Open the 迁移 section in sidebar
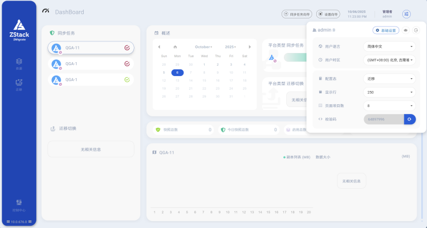 pos(19,85)
